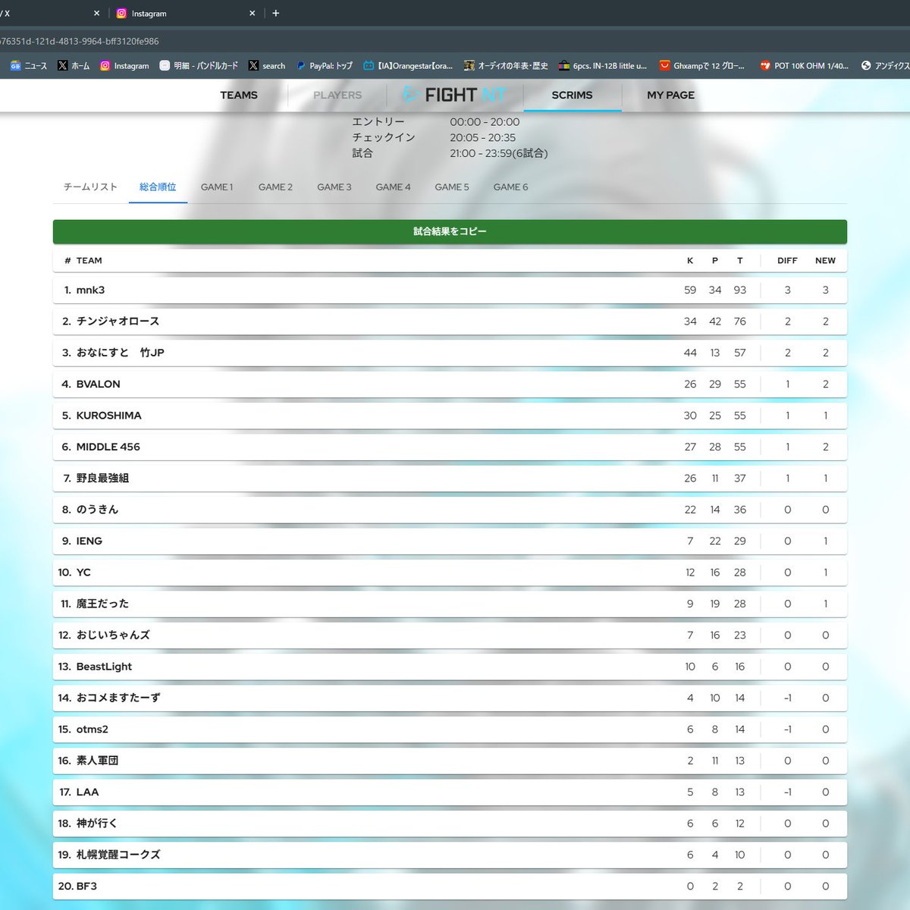Switch to the GAME 3 tab
Screen dimensions: 910x910
(x=334, y=187)
